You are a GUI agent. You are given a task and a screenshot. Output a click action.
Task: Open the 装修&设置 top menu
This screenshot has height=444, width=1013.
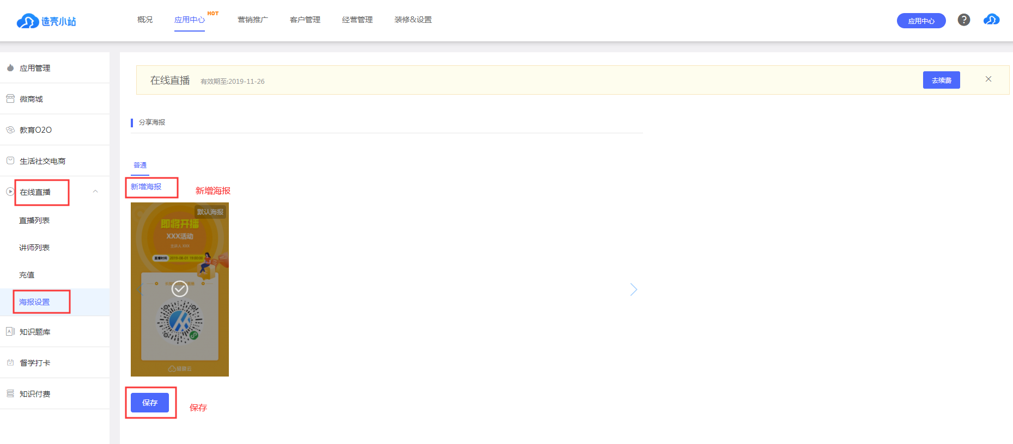(x=413, y=20)
